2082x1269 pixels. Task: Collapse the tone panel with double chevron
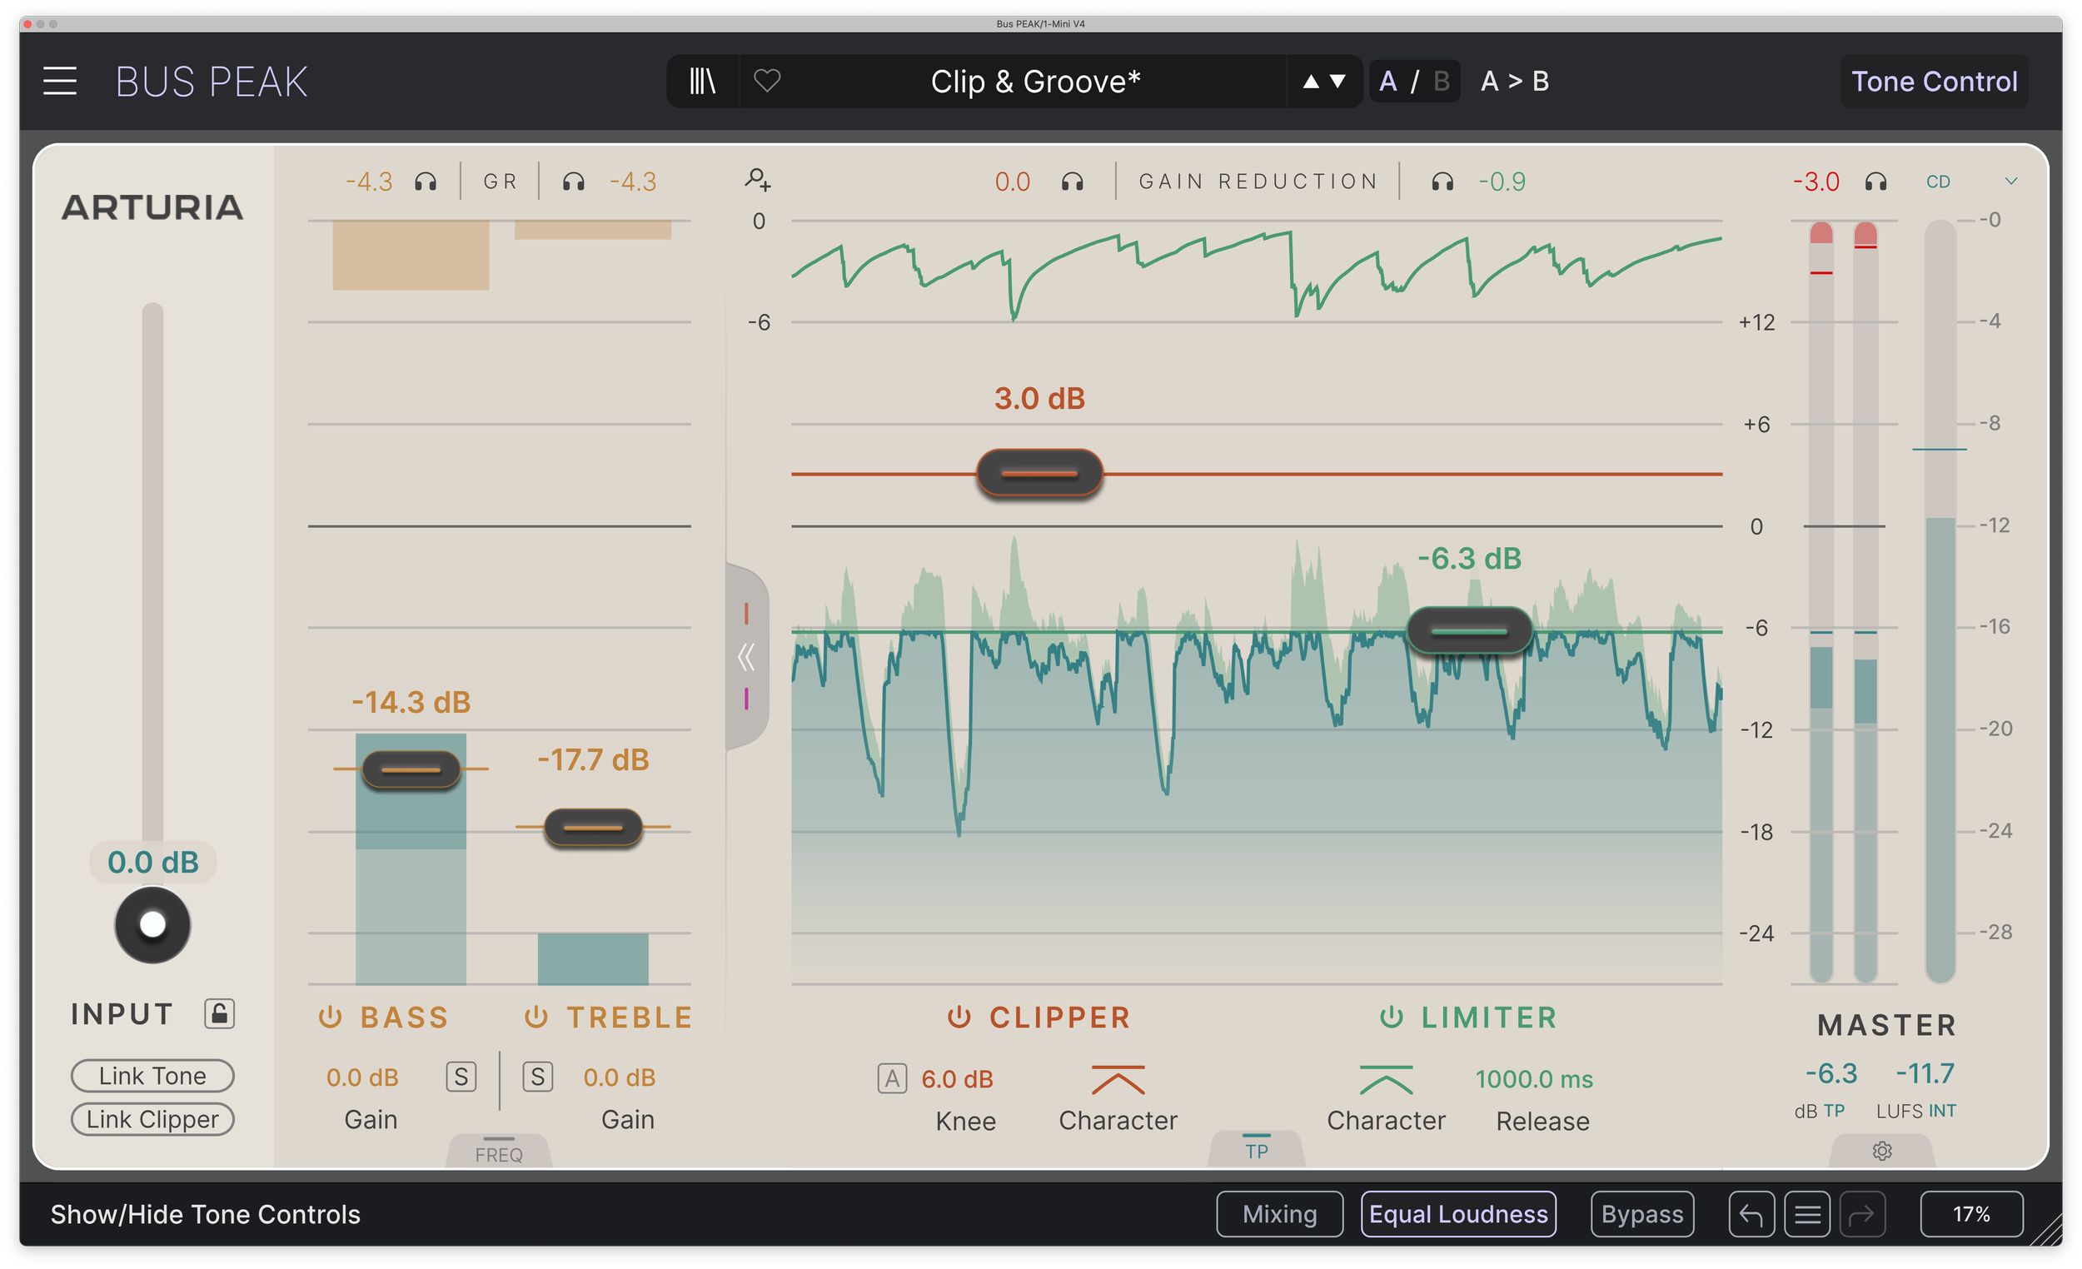click(x=746, y=656)
